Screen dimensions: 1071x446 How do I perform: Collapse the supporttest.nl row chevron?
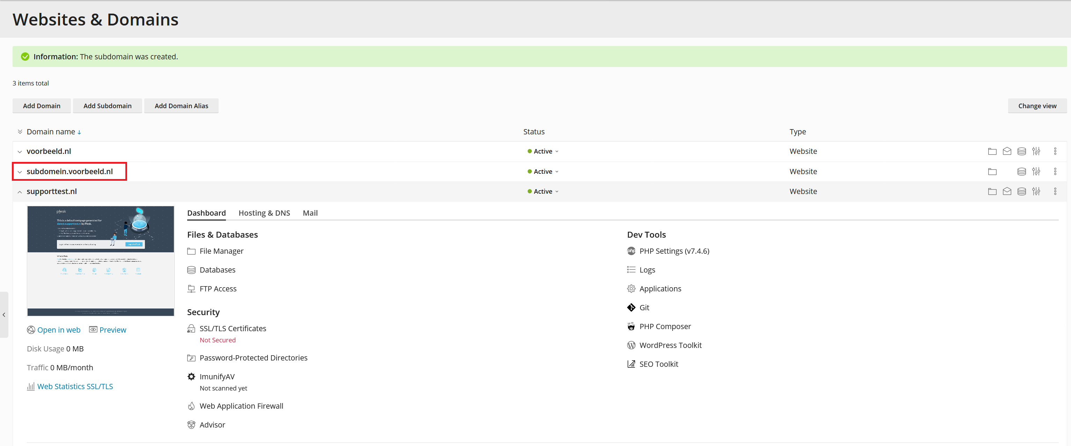[20, 192]
